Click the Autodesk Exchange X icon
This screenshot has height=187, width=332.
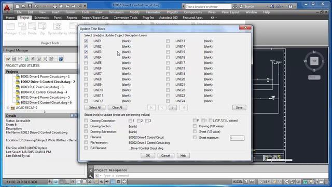click(272, 6)
